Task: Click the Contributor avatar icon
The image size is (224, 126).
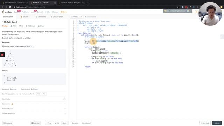Action: click(x=64, y=99)
